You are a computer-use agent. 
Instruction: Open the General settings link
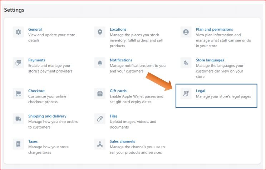click(35, 29)
